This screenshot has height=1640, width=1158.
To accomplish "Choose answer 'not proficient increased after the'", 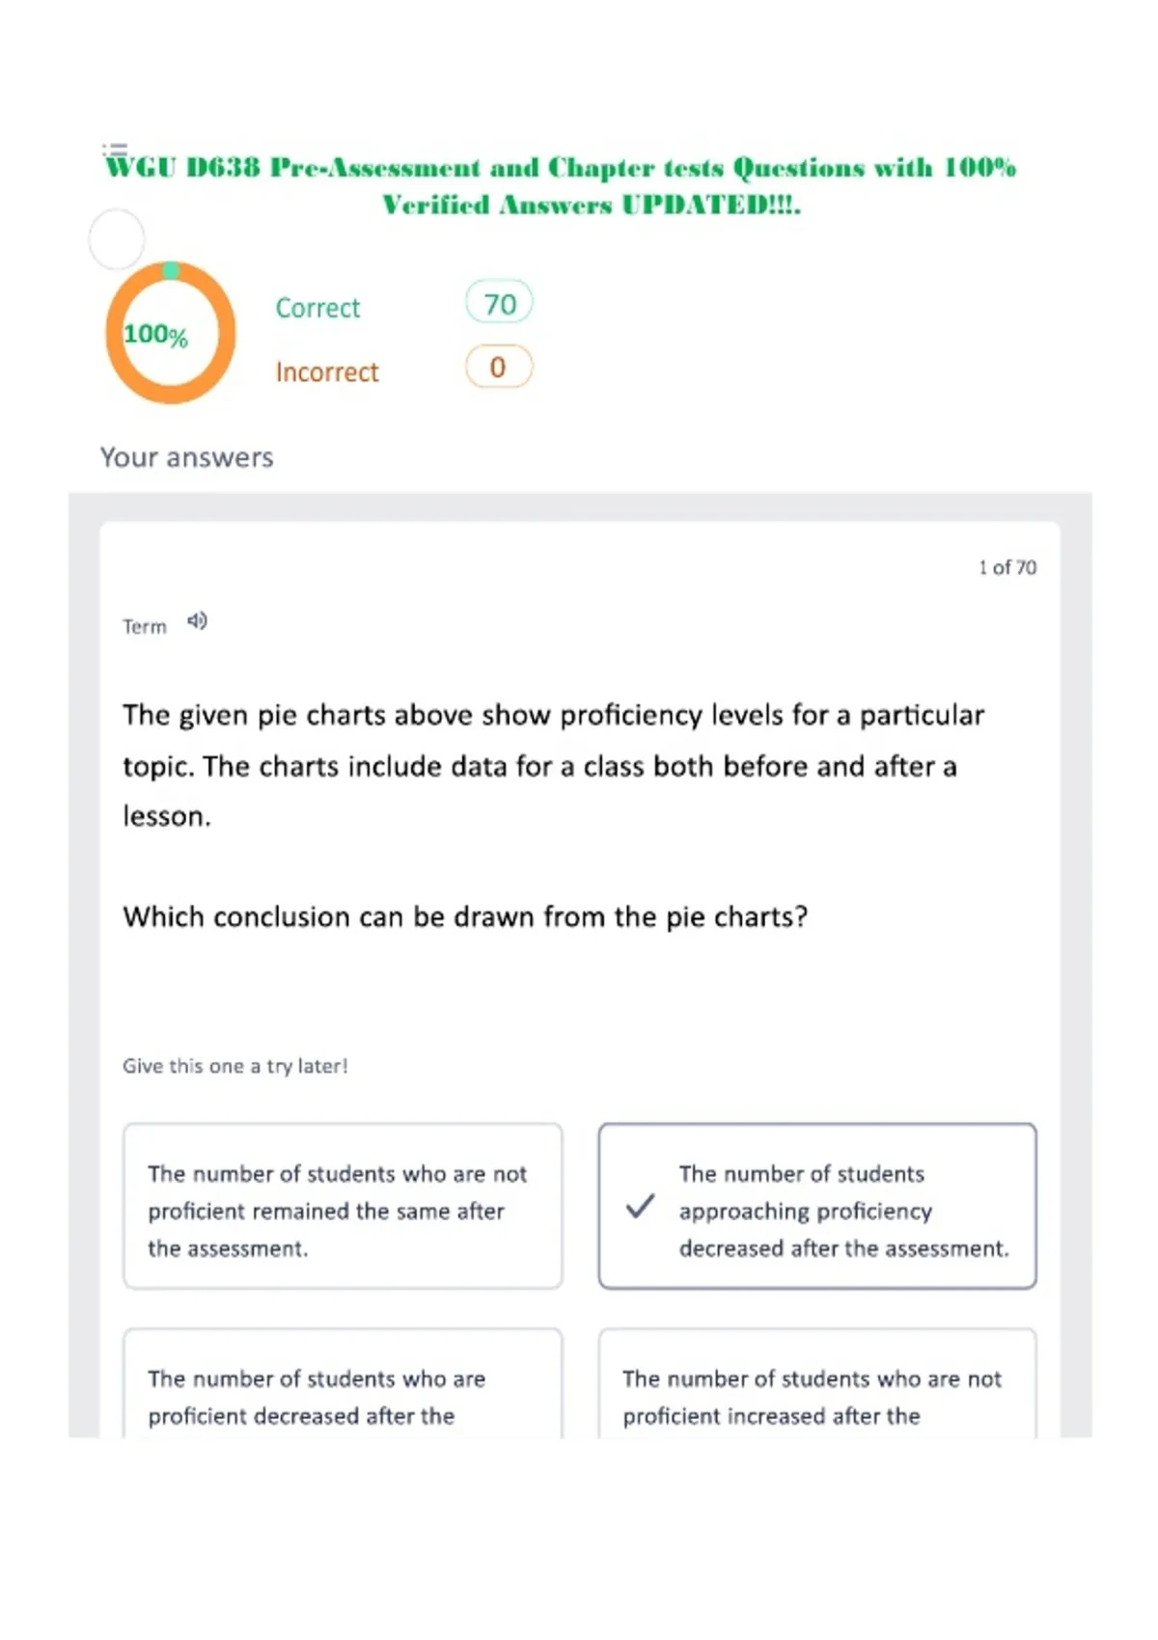I will coord(817,1383).
